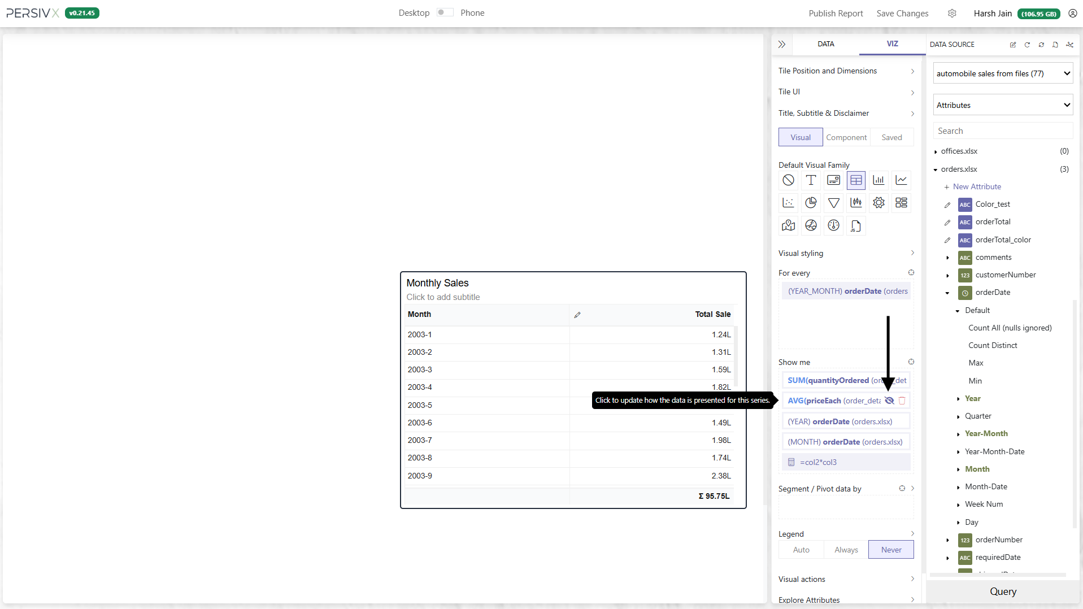This screenshot has height=609, width=1083.
Task: Expand the offices.xlsx tree node
Action: click(936, 151)
